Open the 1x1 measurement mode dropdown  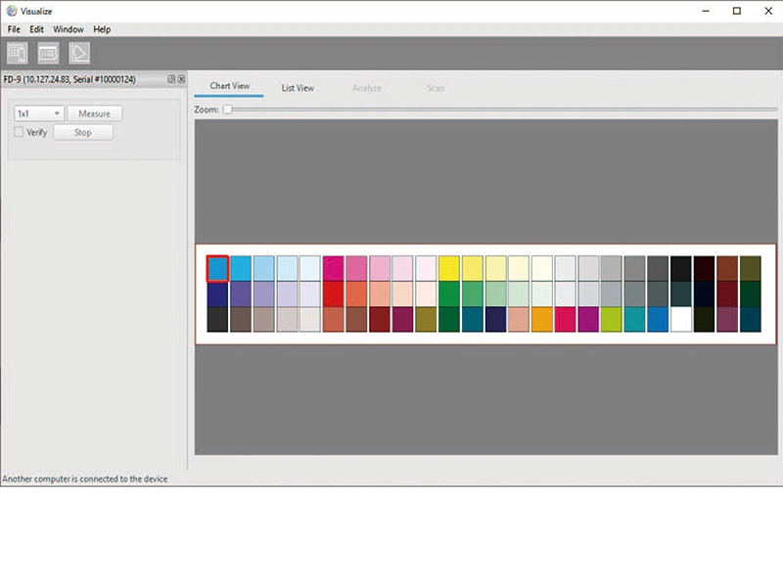pyautogui.click(x=55, y=113)
